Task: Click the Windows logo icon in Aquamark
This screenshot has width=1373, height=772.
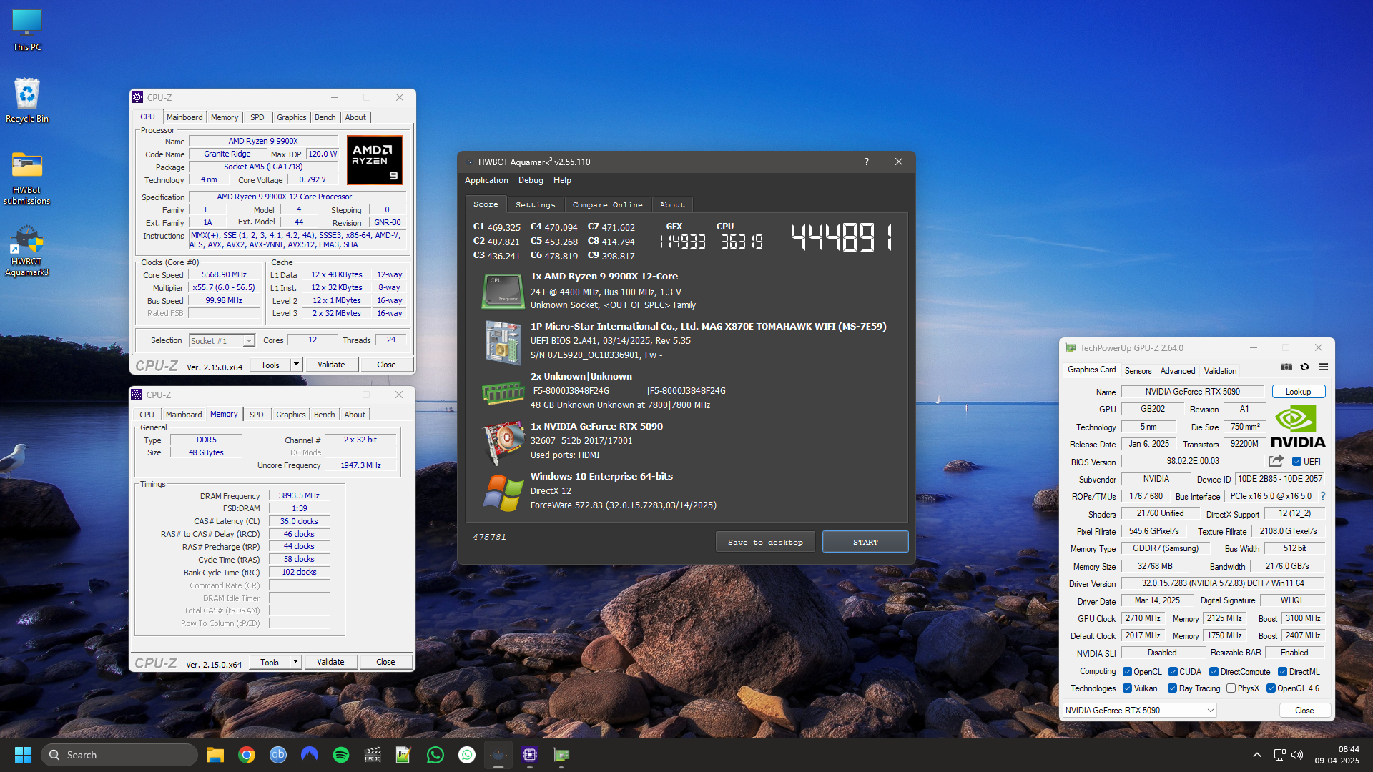Action: coord(503,493)
